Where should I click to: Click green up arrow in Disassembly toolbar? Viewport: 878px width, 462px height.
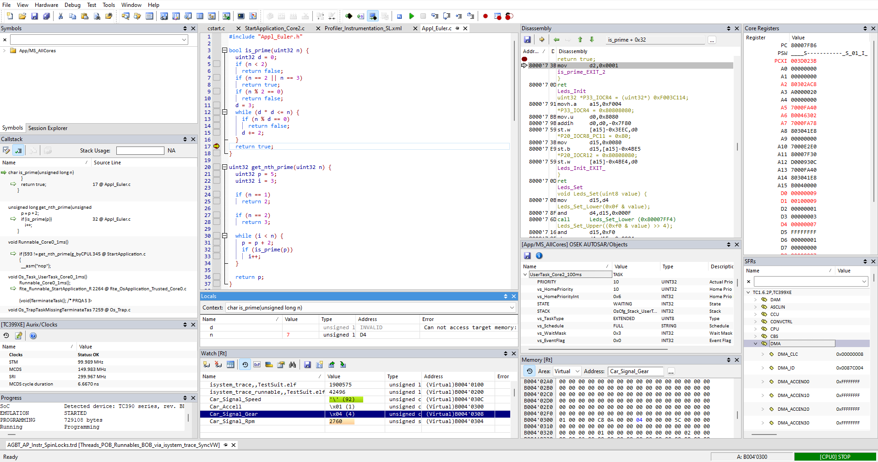(580, 40)
